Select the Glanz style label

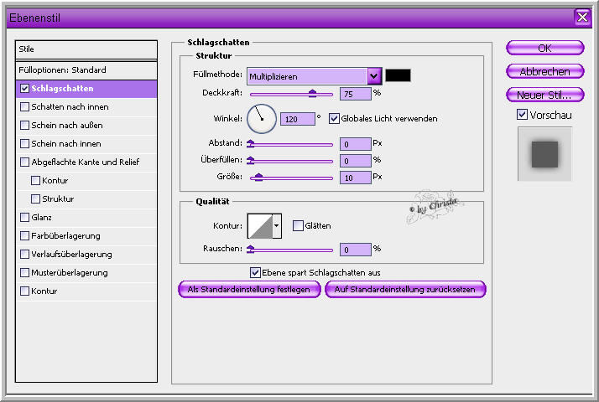click(x=41, y=218)
